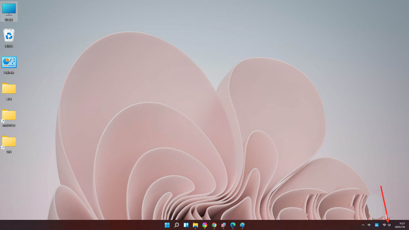Open the 控制面板 (Control Panel) desktop shortcut
Image resolution: width=409 pixels, height=230 pixels.
(x=9, y=62)
